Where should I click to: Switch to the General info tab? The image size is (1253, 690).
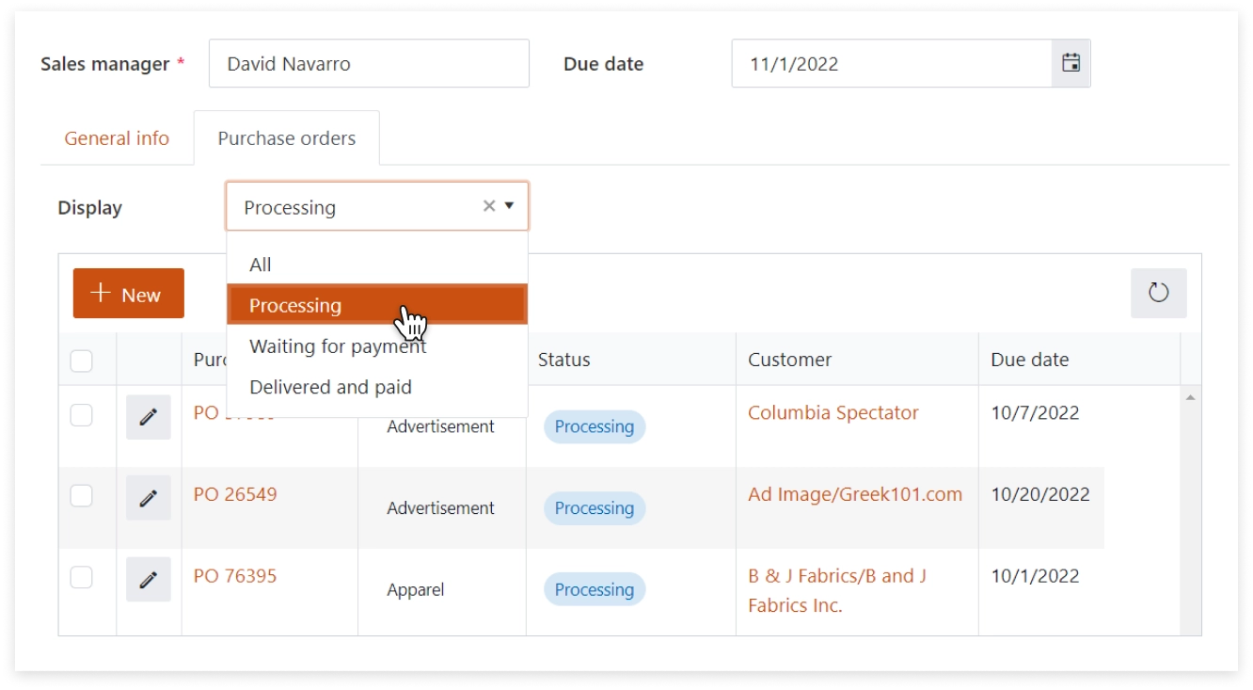pyautogui.click(x=116, y=137)
